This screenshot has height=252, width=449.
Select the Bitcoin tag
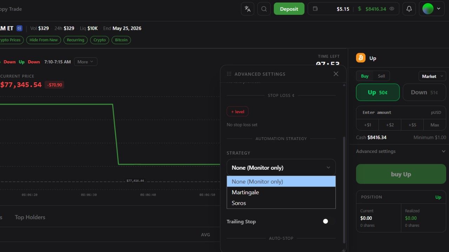click(x=121, y=40)
